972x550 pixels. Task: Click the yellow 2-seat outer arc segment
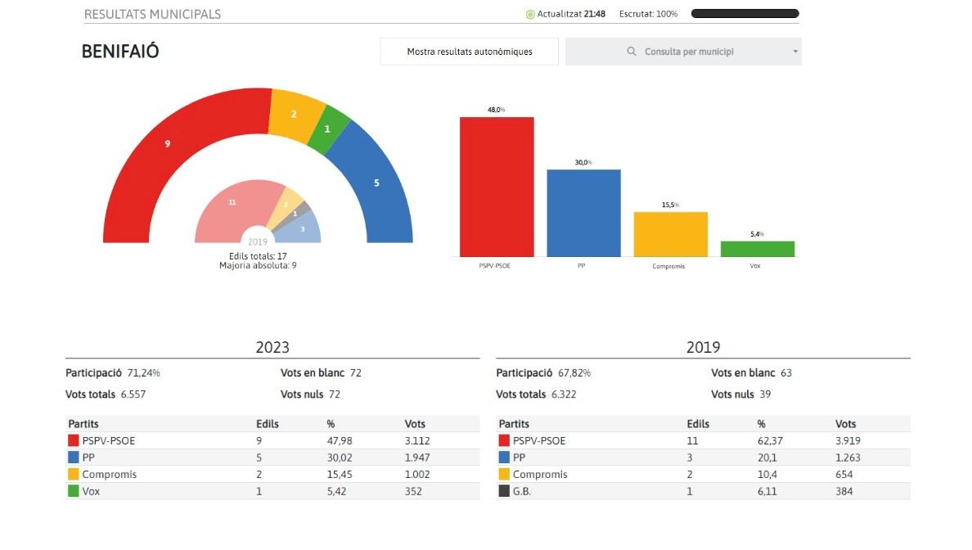pos(295,114)
